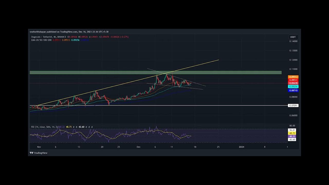The width and height of the screenshot is (329, 185).
Task: Select the EMA 20/50/100/200 indicator legend
Action: point(41,40)
